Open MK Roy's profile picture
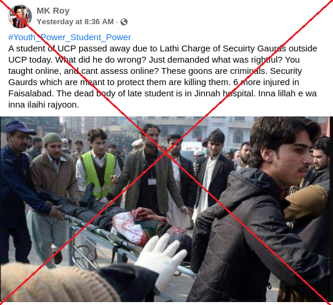 tap(20, 17)
